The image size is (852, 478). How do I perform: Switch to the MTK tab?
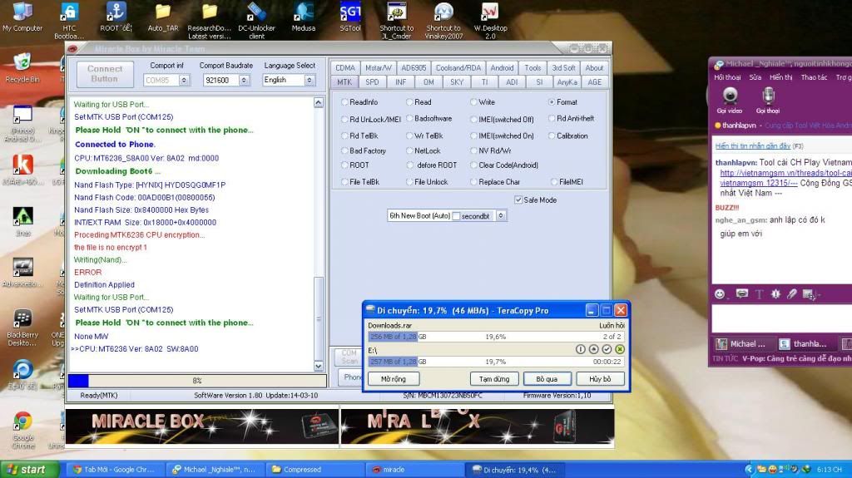coord(344,82)
